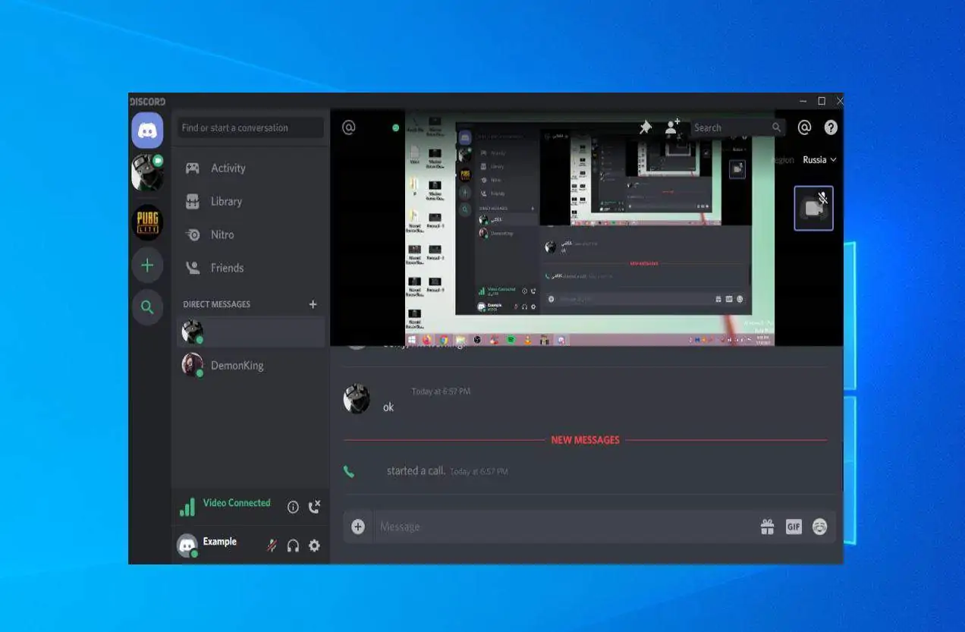
Task: Click the 'ok' message text
Action: tap(388, 407)
